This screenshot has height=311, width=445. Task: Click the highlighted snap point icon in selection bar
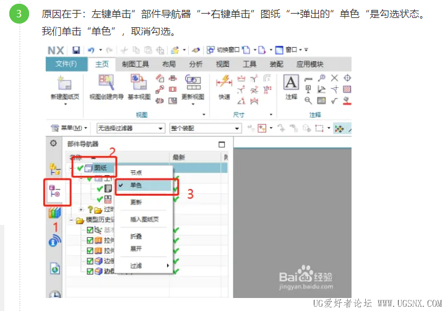tap(339, 128)
